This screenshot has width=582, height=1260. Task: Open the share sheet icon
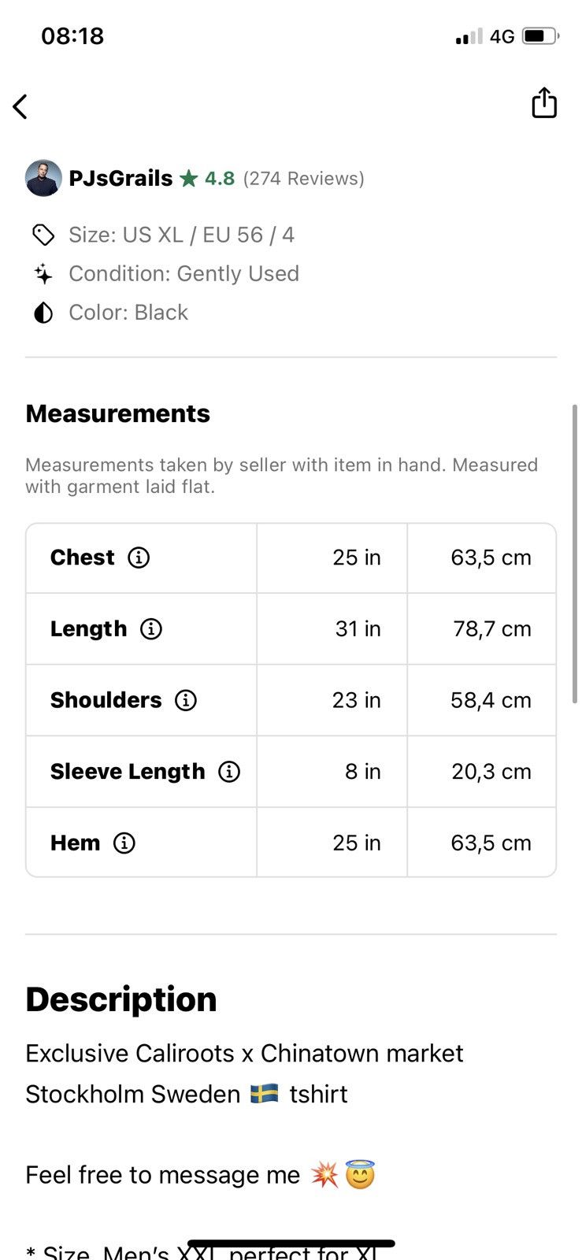coord(544,103)
